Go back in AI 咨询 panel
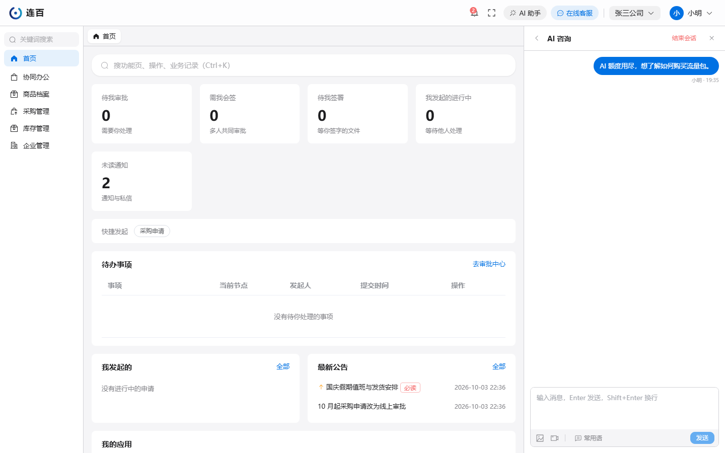725x453 pixels. (x=537, y=38)
